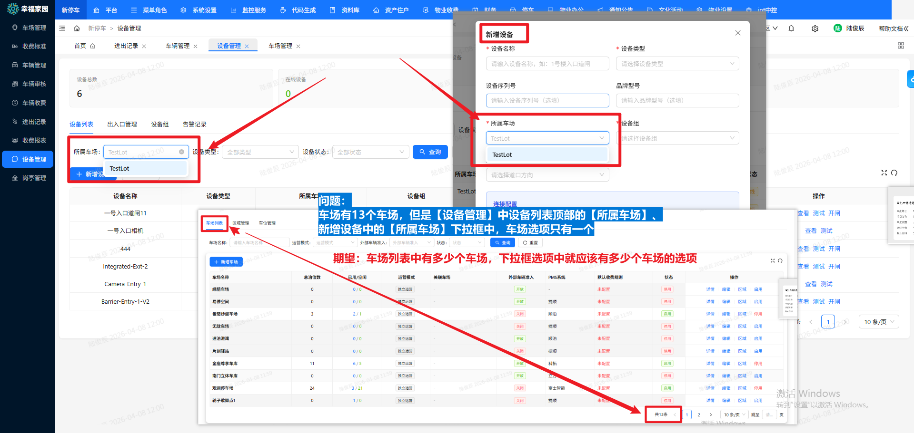
Task: Click the fullscreen icon above the table
Action: click(x=884, y=173)
